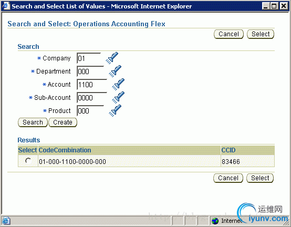291x227 pixels.
Task: Click the Results section heading
Action: pos(29,140)
